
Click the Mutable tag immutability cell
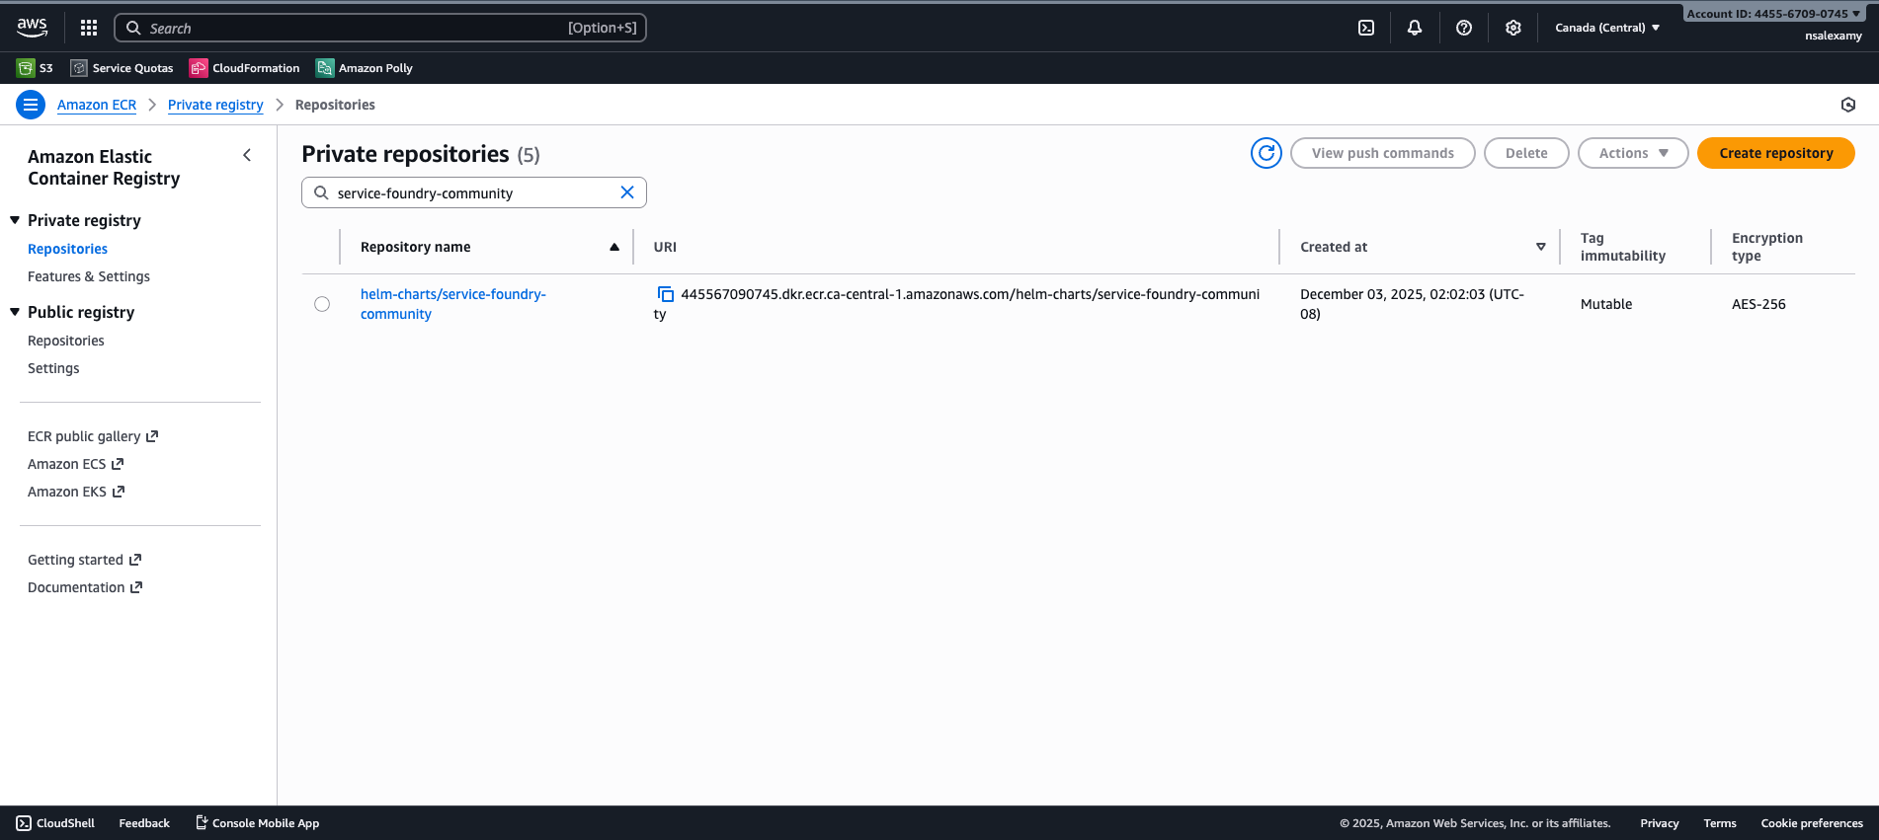pos(1606,304)
